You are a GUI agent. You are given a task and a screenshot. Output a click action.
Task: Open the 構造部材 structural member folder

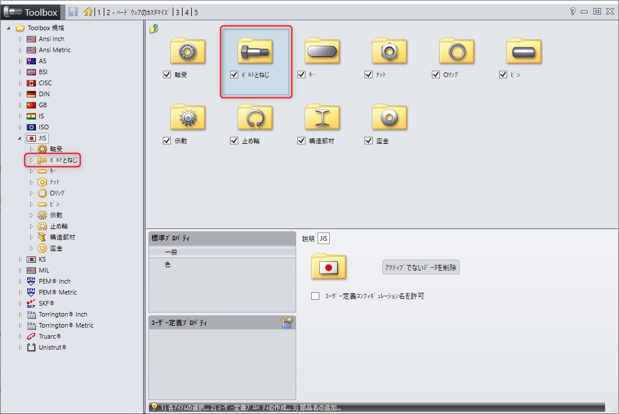(322, 118)
